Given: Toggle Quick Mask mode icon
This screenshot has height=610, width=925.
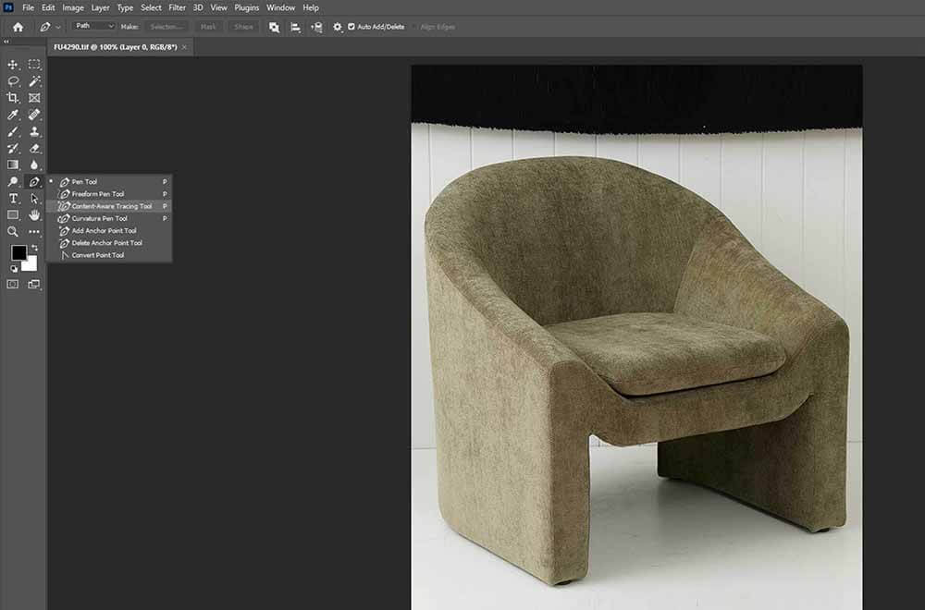Looking at the screenshot, I should pos(12,284).
